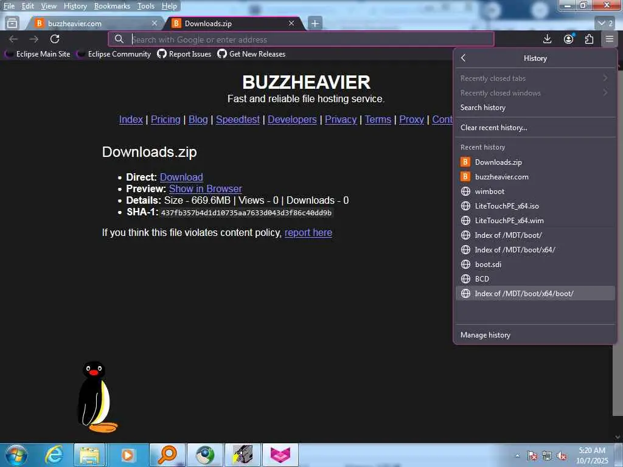The width and height of the screenshot is (623, 467).
Task: Open LiteTouchPE_x64.wim history entry
Action: click(535, 220)
